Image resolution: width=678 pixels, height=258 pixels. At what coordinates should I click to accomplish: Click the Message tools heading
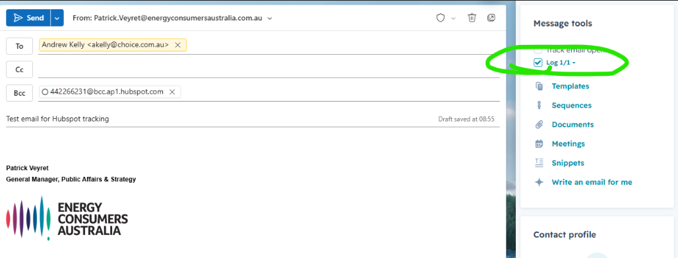pos(563,23)
